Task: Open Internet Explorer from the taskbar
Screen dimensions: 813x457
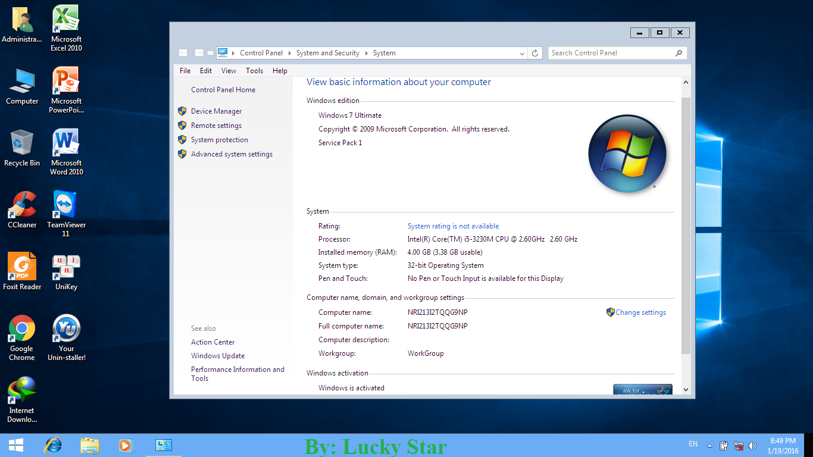Action: [x=54, y=445]
